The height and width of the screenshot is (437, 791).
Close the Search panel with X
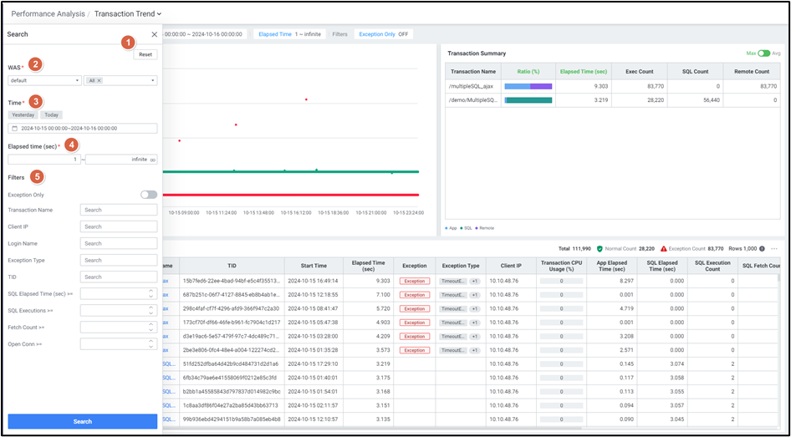point(154,34)
